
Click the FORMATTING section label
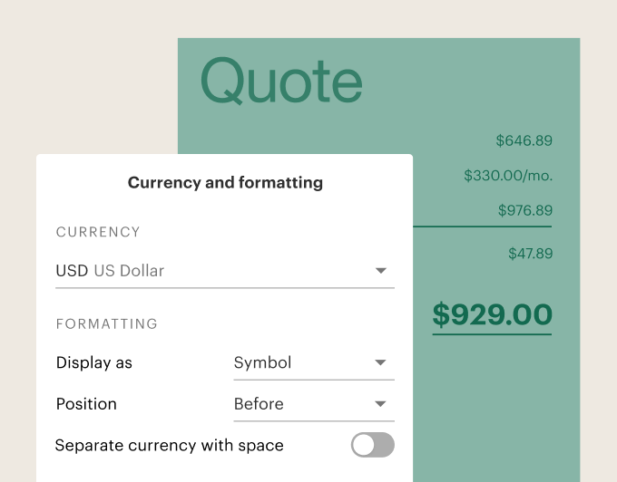107,323
